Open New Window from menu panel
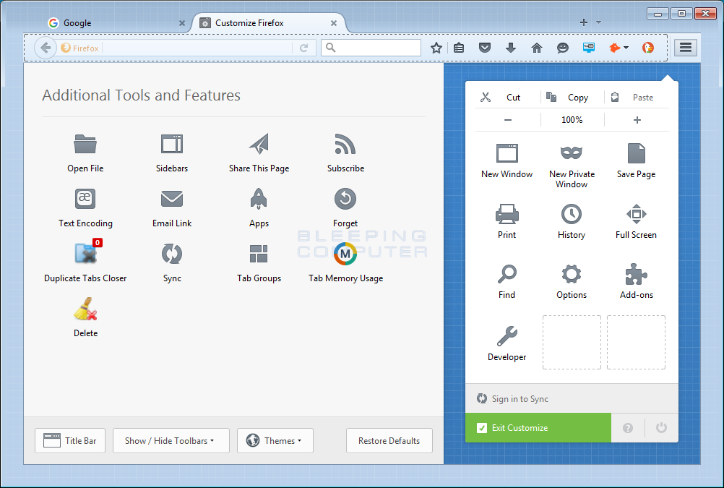 (507, 153)
